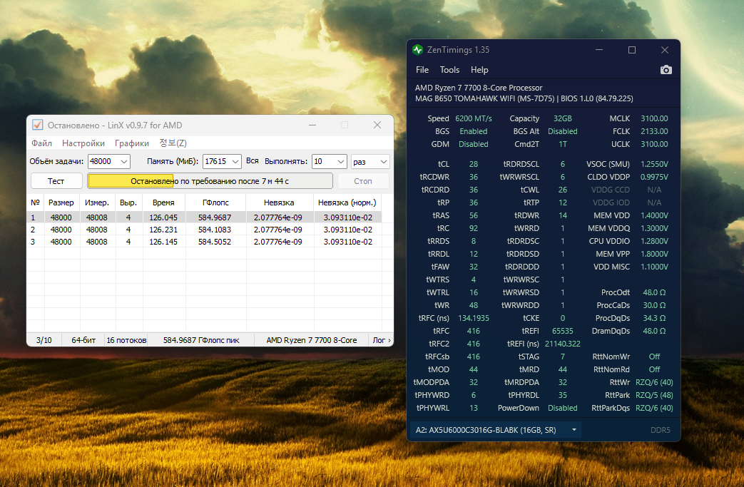Click the Невязка (норм.) column header
The width and height of the screenshot is (744, 487).
click(347, 203)
